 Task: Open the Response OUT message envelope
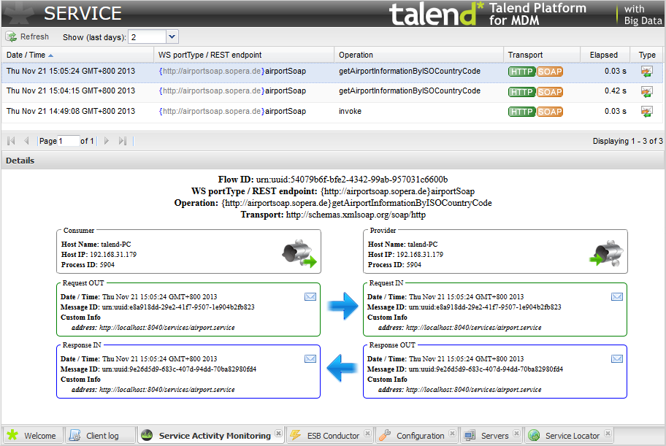(x=617, y=359)
